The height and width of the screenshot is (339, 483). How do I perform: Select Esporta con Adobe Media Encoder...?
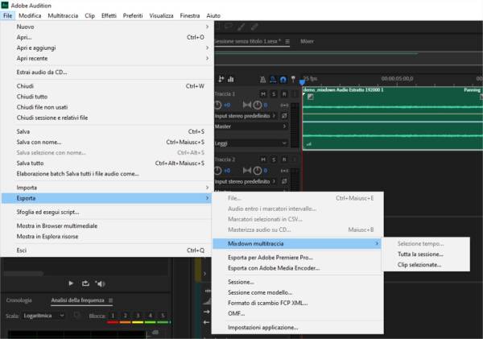tap(297, 268)
